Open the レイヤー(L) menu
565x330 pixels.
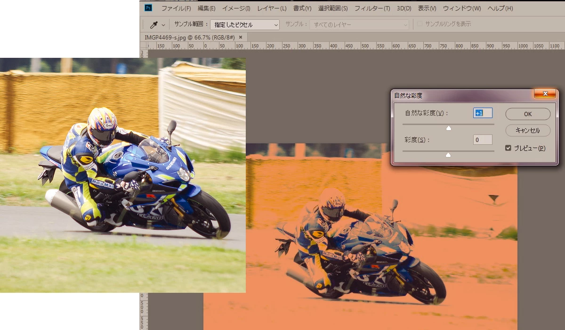(x=272, y=8)
